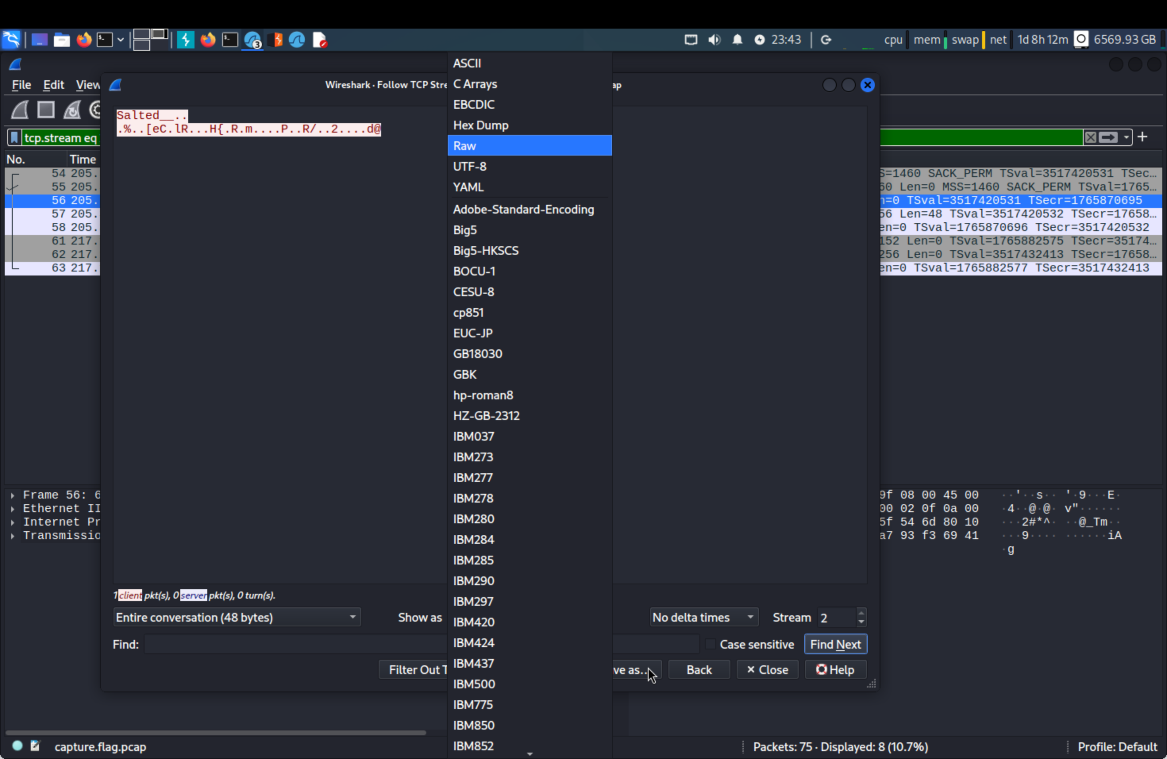This screenshot has height=759, width=1167.
Task: Click the stop capture square icon
Action: coord(46,110)
